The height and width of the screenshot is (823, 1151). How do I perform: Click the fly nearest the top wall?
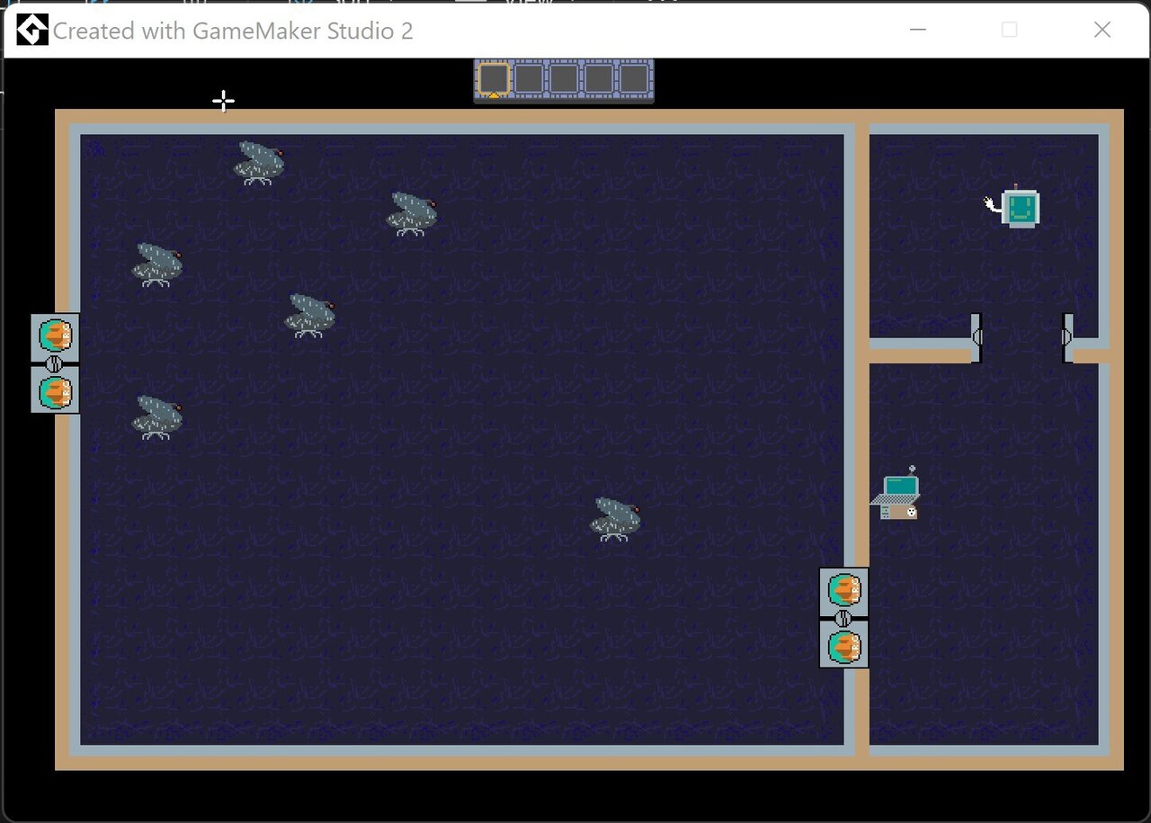pyautogui.click(x=258, y=163)
